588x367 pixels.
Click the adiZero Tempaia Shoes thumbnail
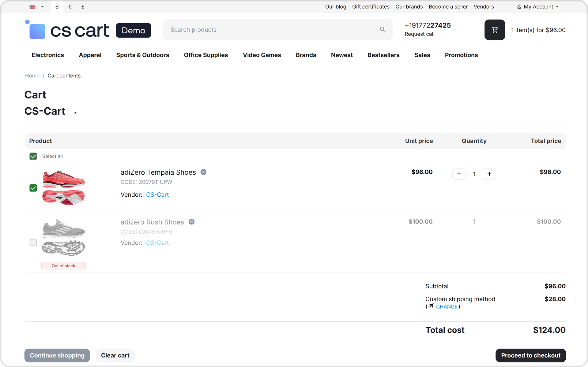(63, 188)
